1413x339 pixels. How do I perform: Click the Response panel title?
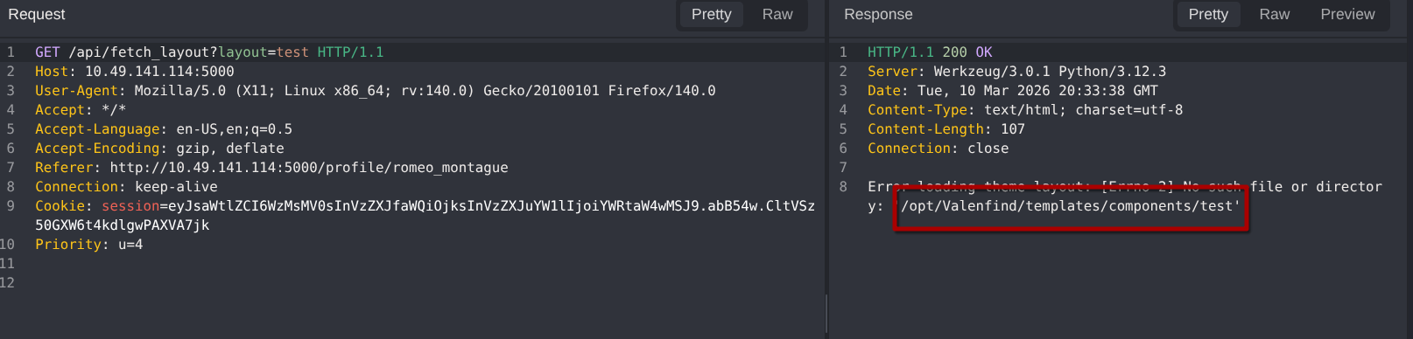[x=878, y=14]
